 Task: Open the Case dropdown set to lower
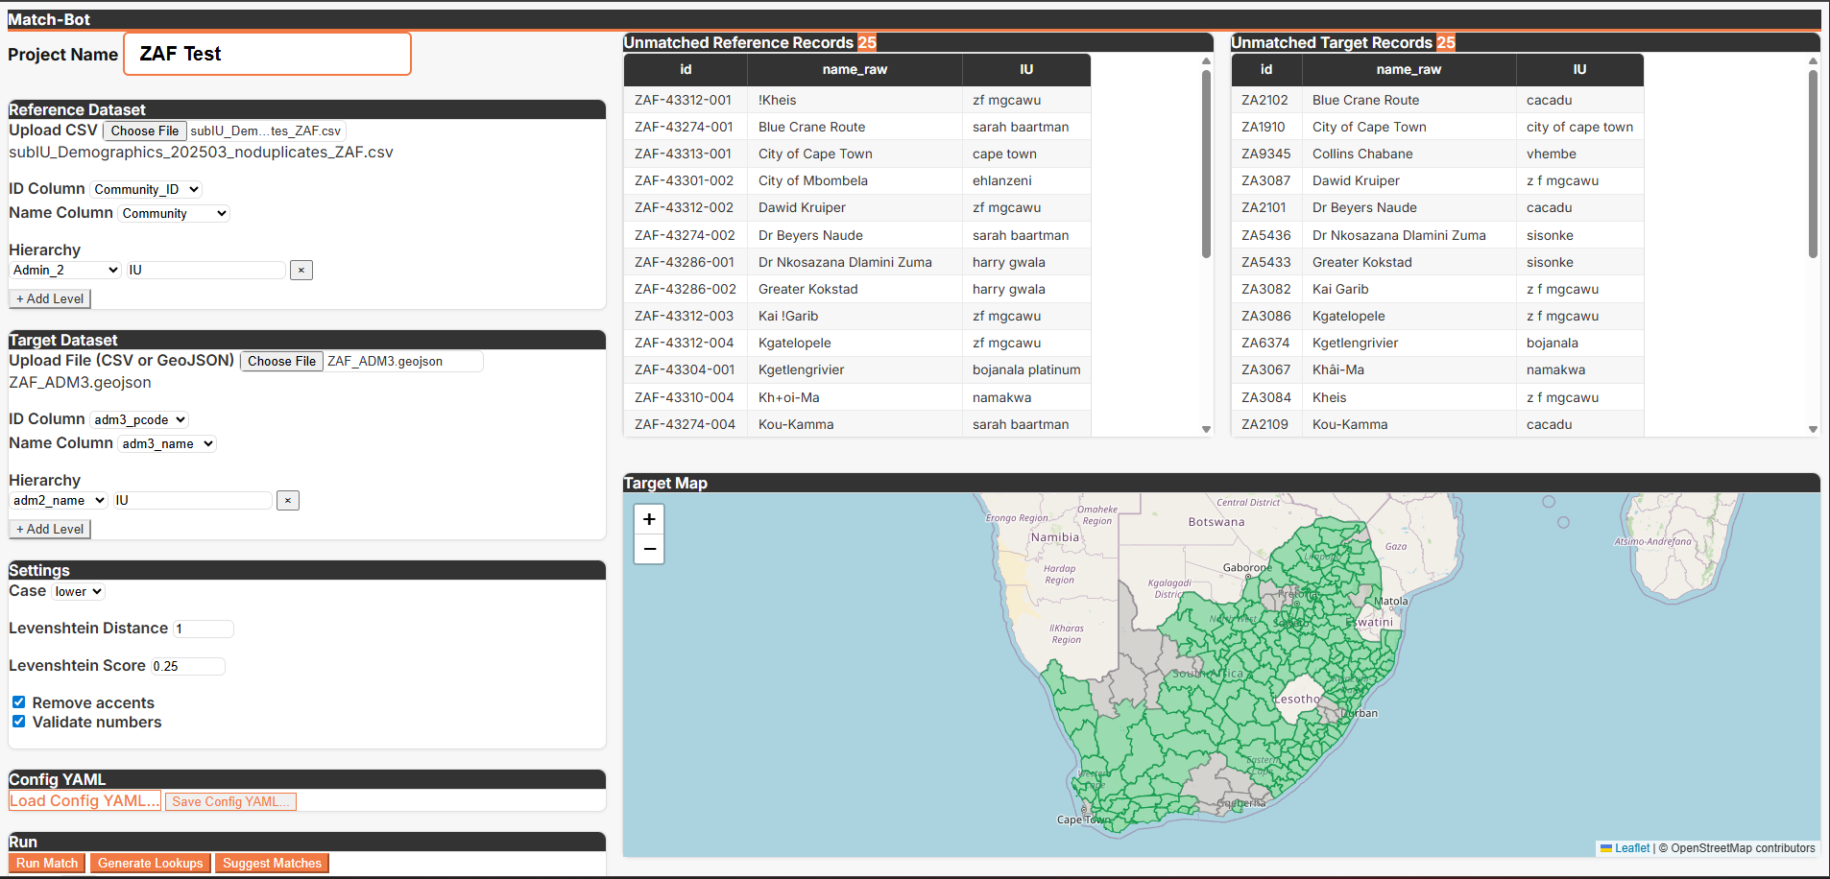click(x=78, y=592)
